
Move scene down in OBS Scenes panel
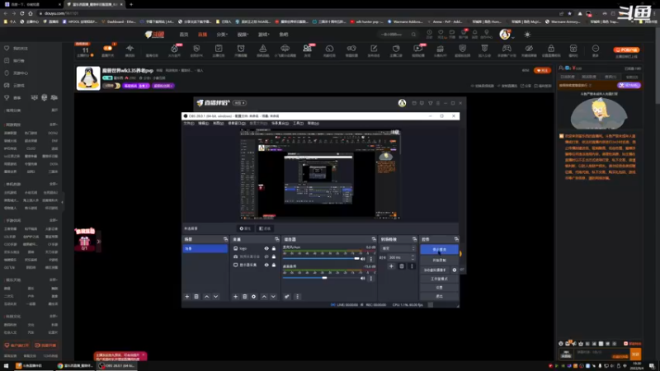click(215, 297)
